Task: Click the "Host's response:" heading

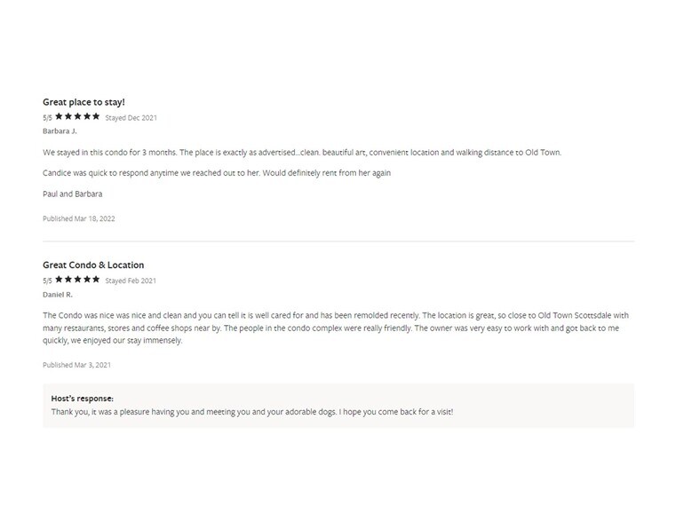Action: point(82,399)
